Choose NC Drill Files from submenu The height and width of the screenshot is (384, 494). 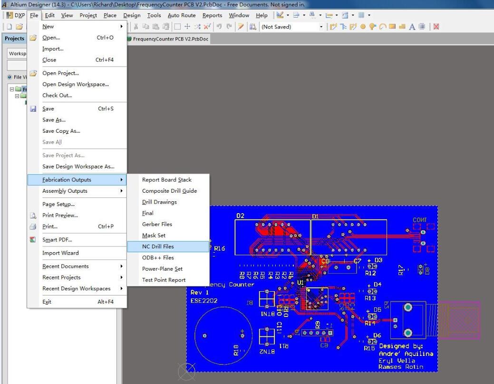[158, 246]
